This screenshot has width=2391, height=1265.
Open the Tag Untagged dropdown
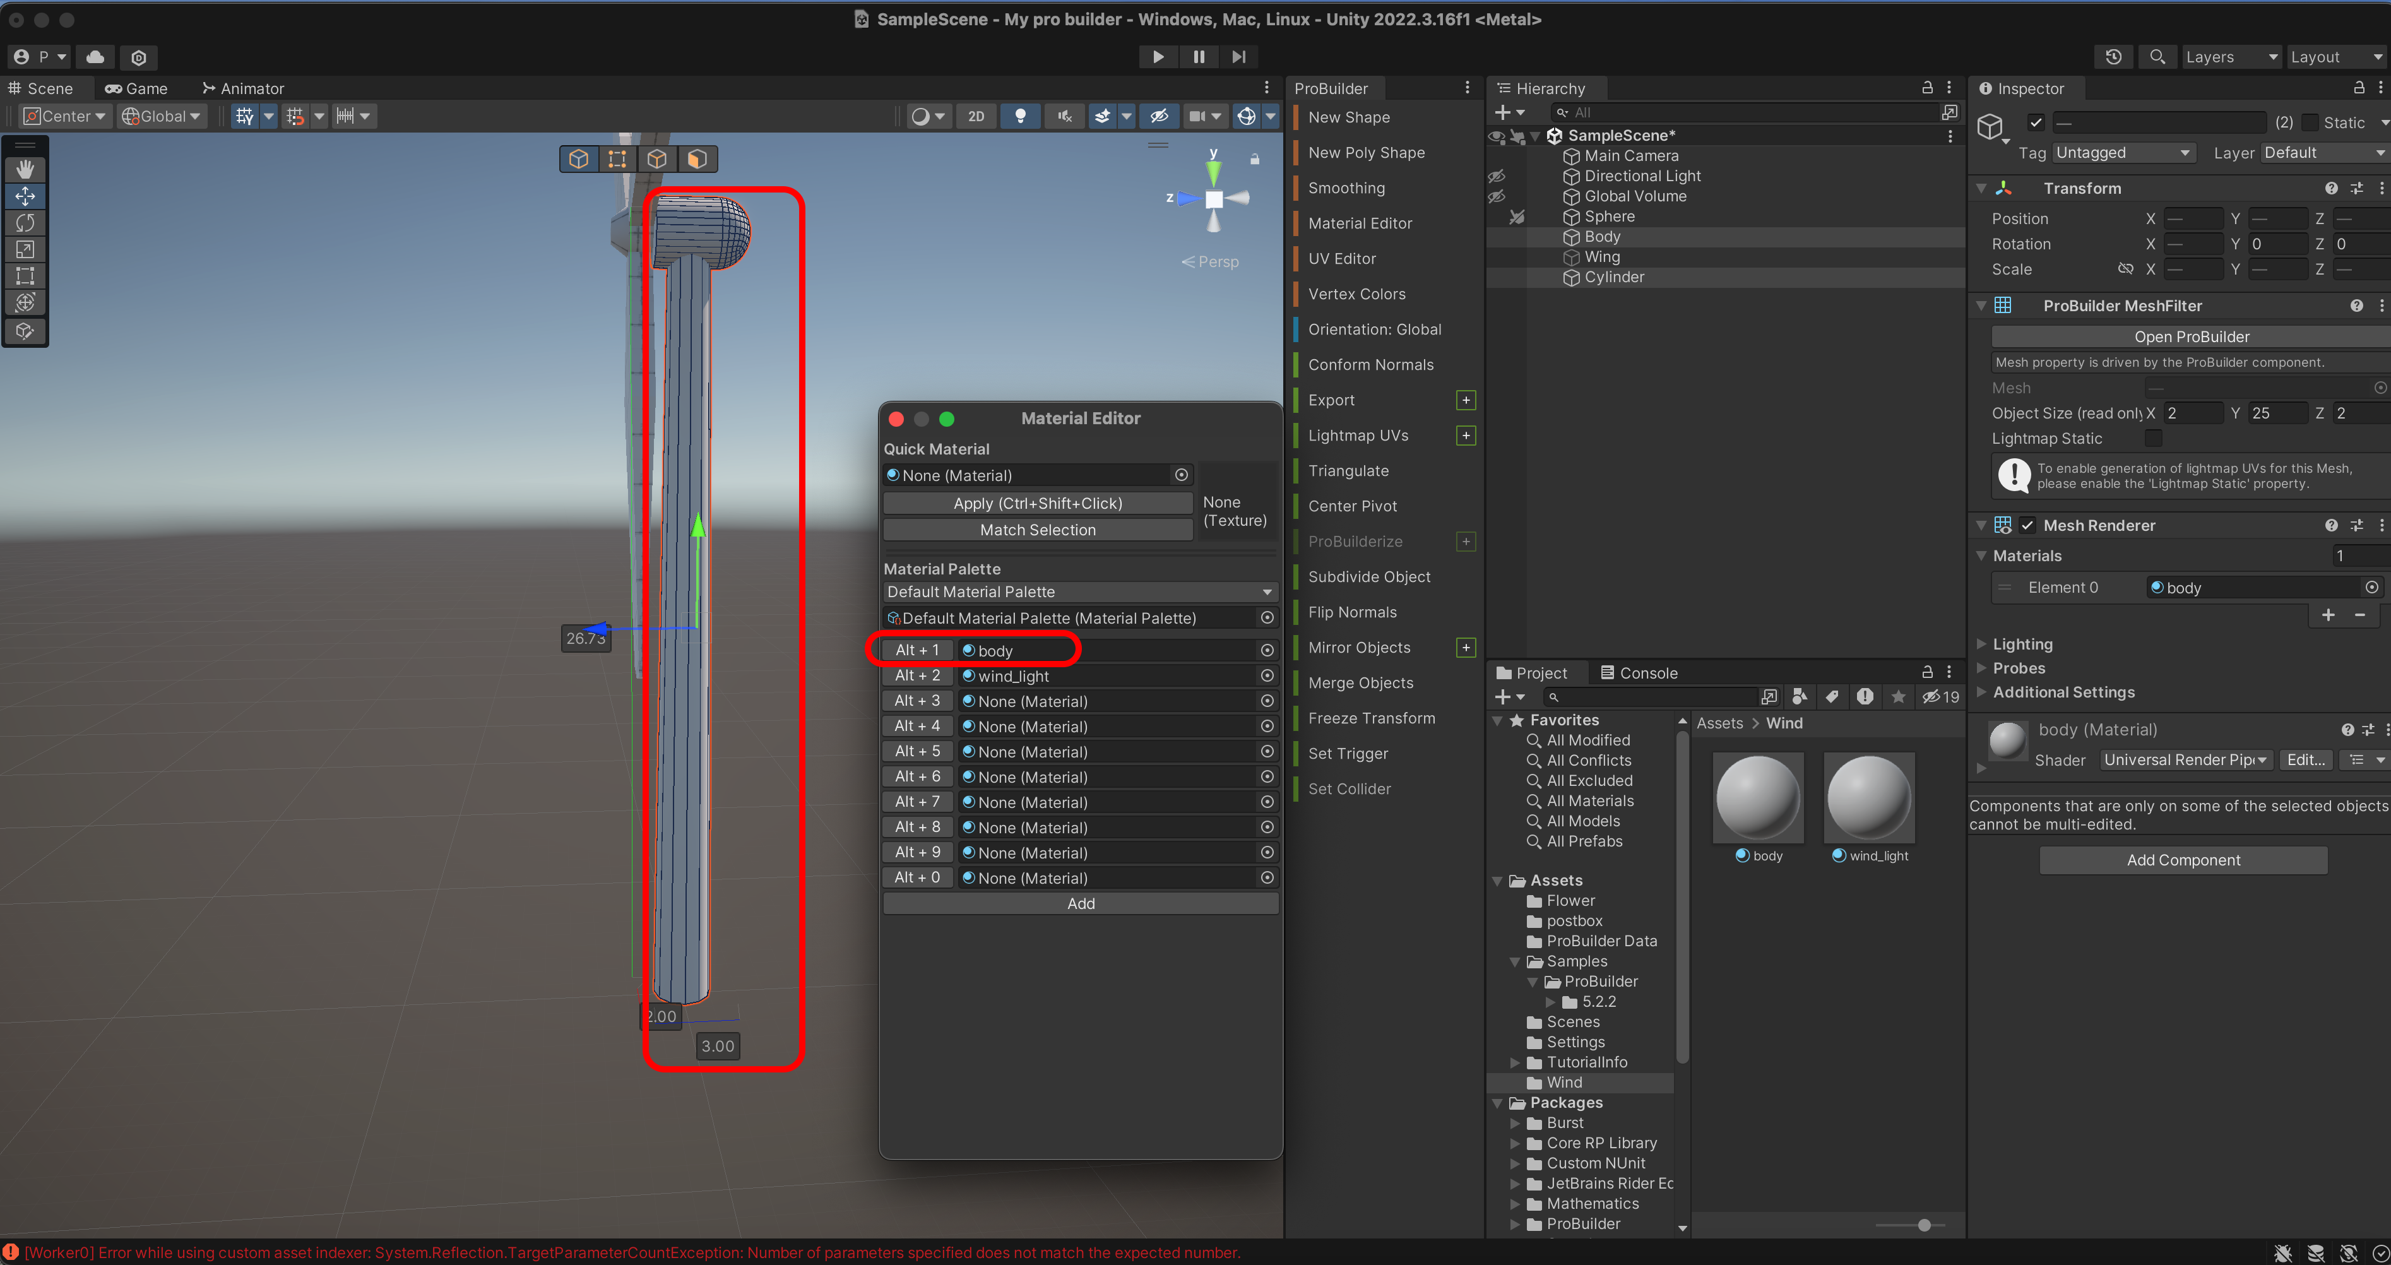(x=2122, y=152)
